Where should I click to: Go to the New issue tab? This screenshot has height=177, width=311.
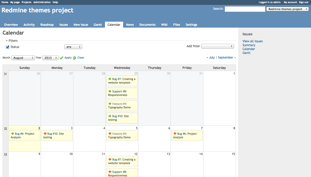81,25
